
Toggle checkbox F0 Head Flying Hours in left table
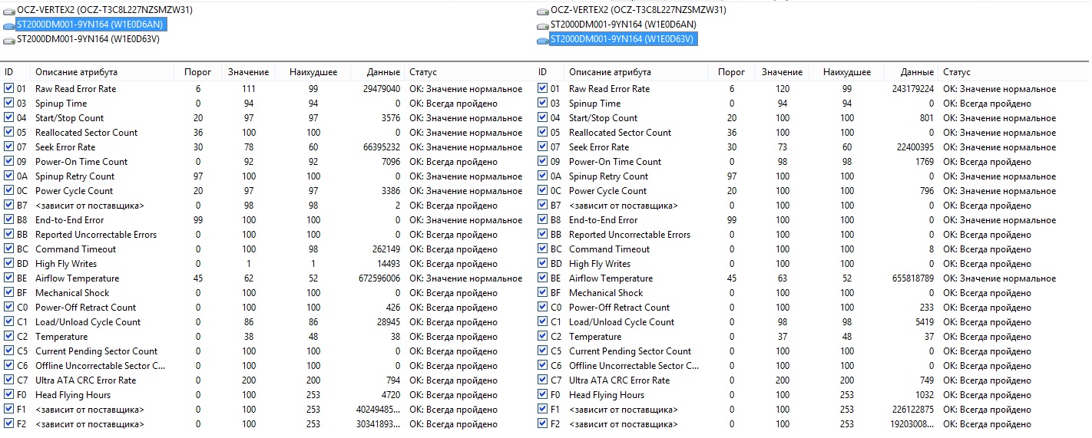point(8,394)
